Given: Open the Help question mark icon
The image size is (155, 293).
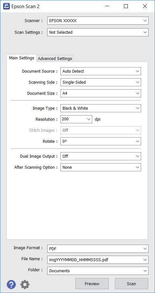Looking at the screenshot, I should tap(11, 285).
